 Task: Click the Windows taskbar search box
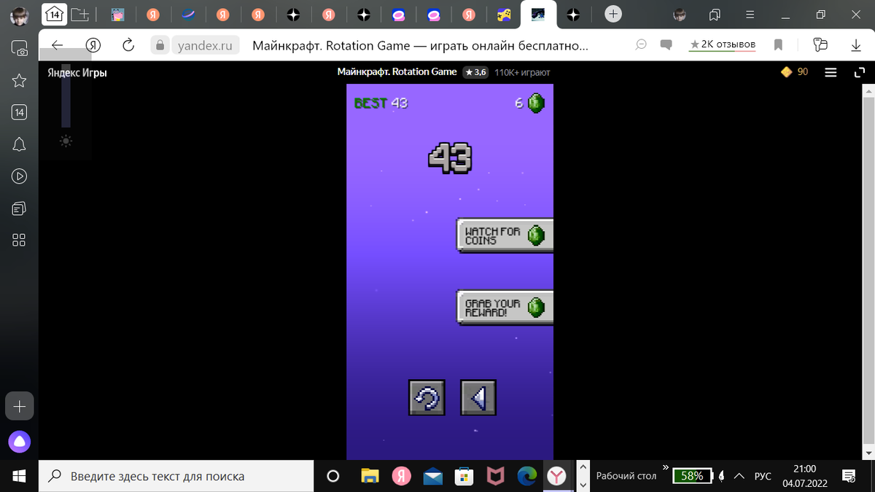click(176, 476)
